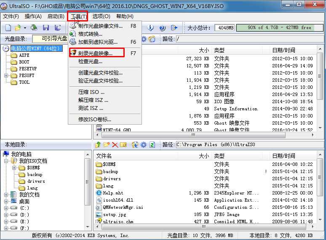The image size is (326, 240).
Task: Select 解压缩 ISZ menu entry
Action: [105, 100]
